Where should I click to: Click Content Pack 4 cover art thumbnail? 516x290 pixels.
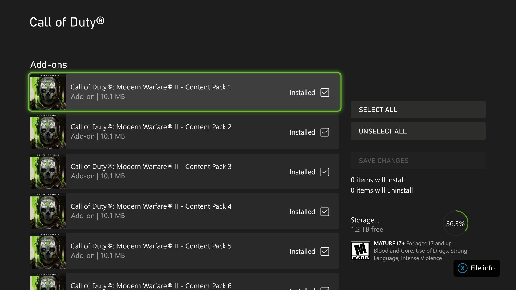[x=48, y=211]
